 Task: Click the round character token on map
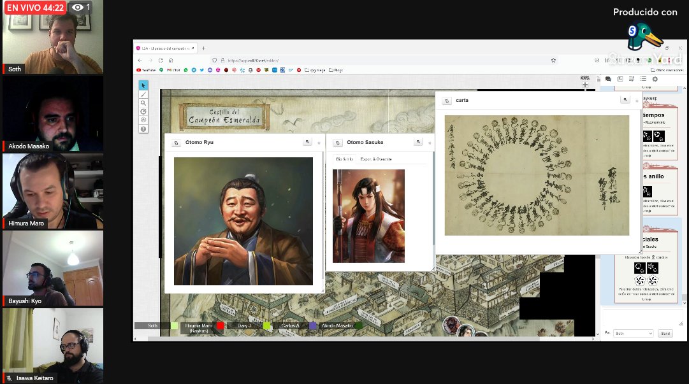451,325
